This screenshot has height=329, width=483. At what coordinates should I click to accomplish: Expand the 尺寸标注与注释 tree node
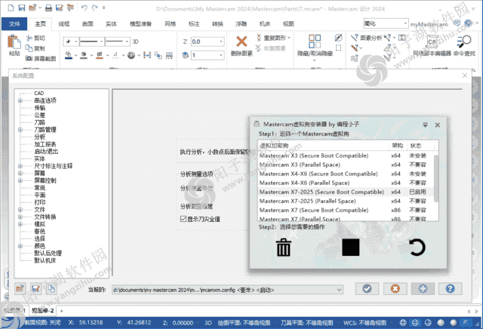[20, 166]
